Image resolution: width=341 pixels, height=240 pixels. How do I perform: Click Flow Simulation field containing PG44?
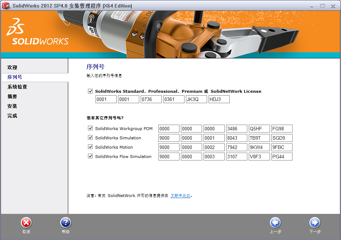pyautogui.click(x=282, y=157)
